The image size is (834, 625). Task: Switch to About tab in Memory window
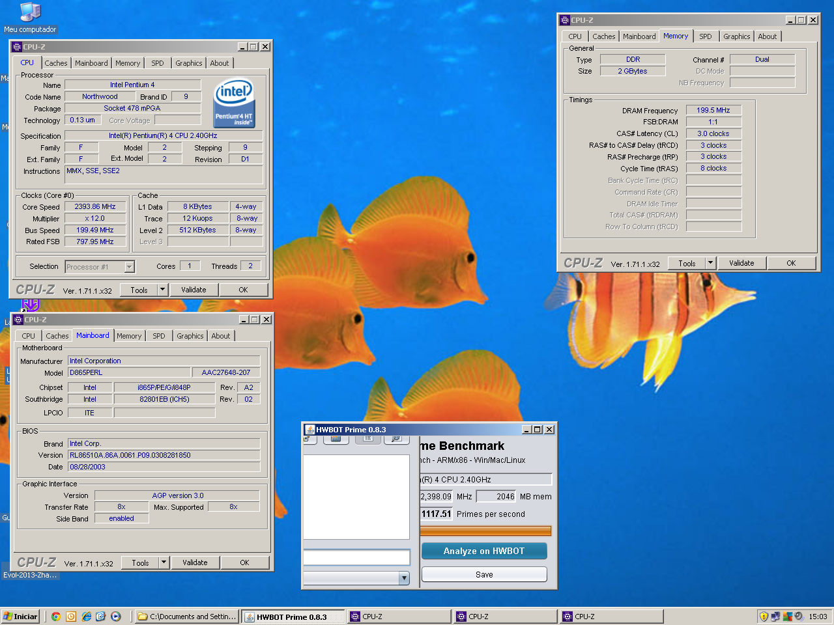768,36
